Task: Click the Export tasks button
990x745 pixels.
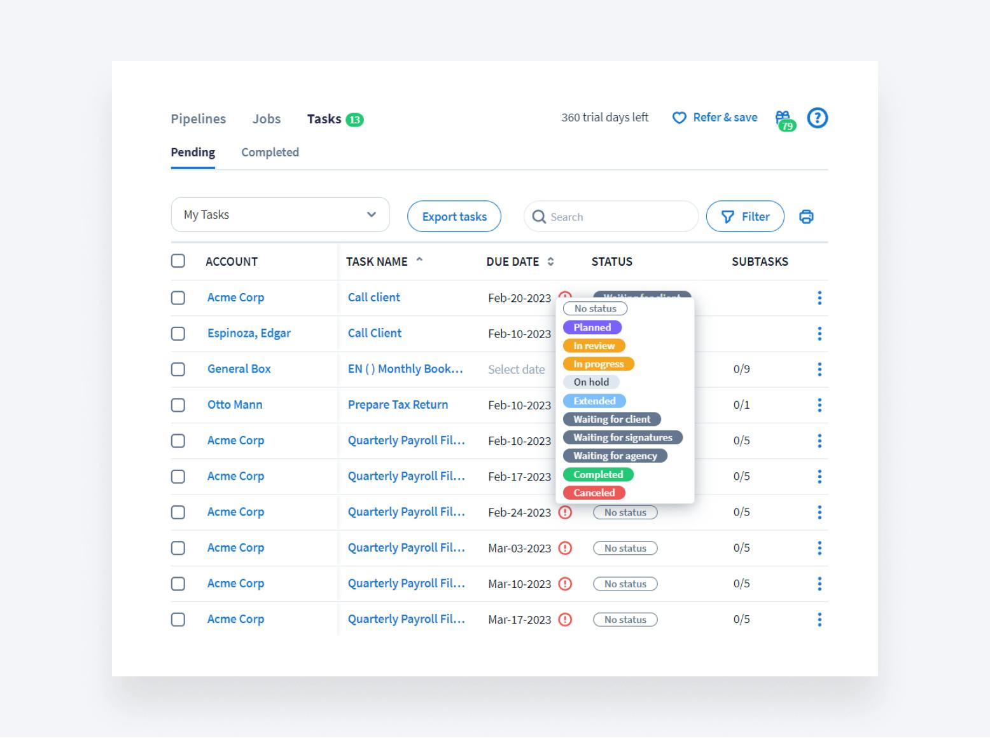Action: 454,217
